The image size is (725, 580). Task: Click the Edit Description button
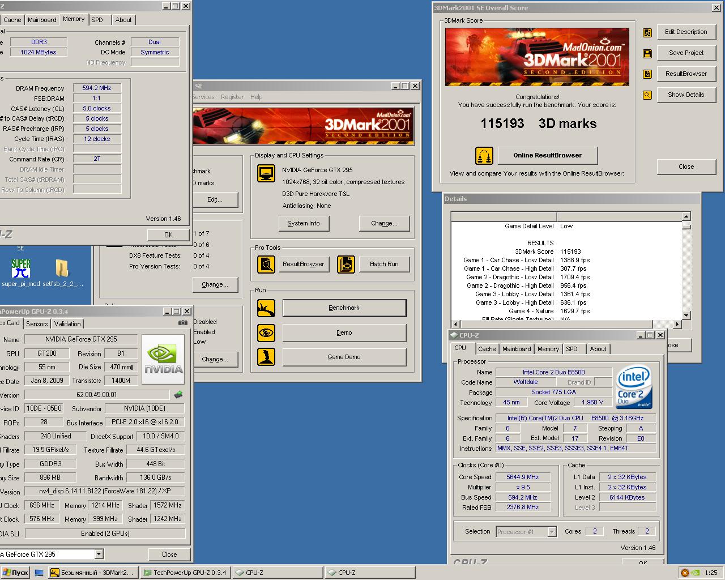(x=686, y=32)
